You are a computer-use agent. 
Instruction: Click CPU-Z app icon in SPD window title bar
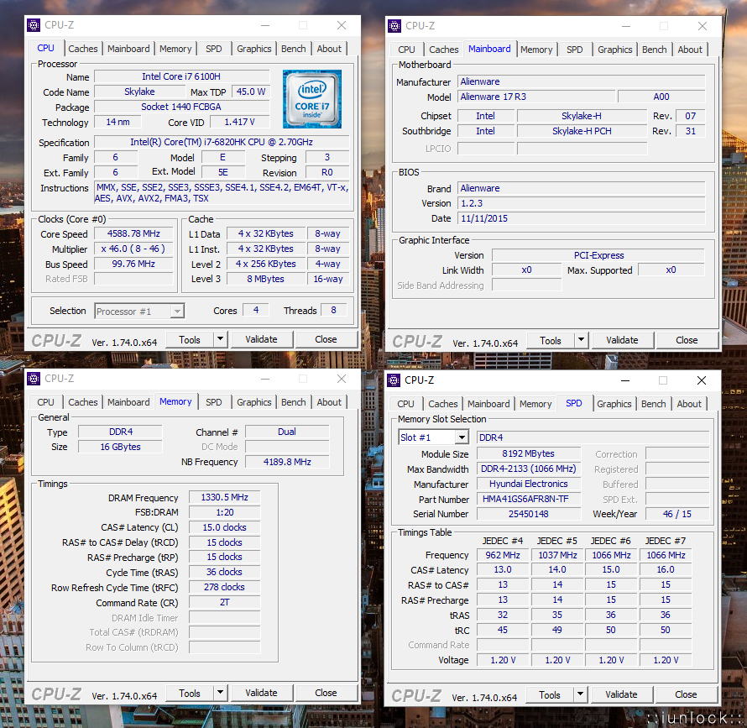click(x=394, y=380)
